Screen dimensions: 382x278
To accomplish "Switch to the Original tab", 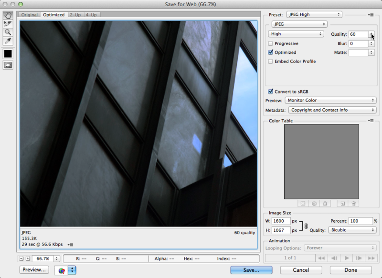I will pos(29,15).
